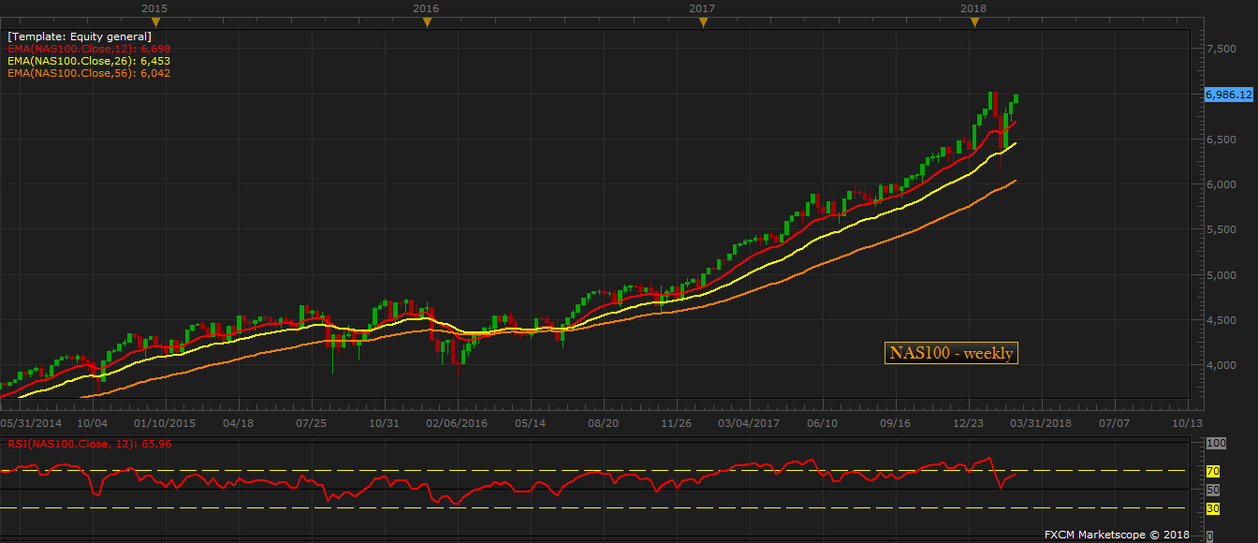The width and height of the screenshot is (1258, 543).
Task: Click the 2015 year triangle marker
Action: tap(154, 22)
